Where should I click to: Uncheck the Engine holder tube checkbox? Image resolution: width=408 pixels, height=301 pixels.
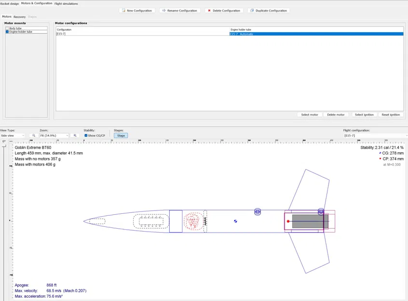pos(7,32)
